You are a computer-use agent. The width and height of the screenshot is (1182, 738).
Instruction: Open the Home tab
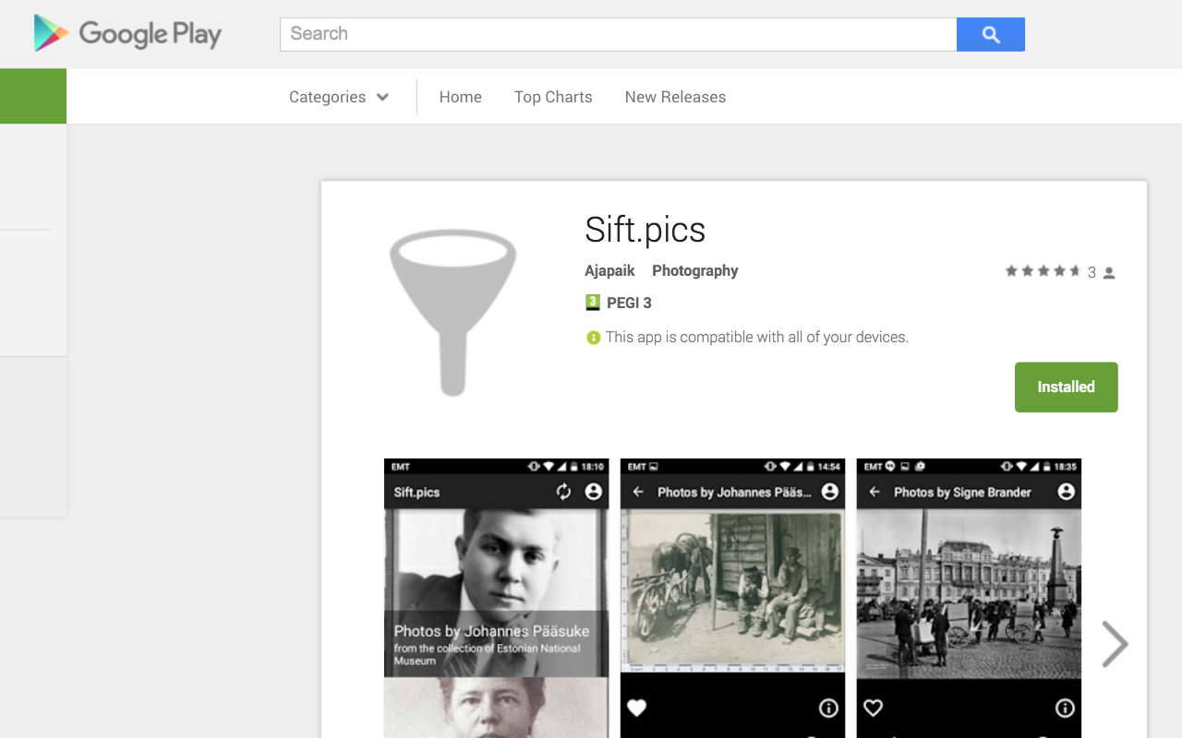(461, 97)
